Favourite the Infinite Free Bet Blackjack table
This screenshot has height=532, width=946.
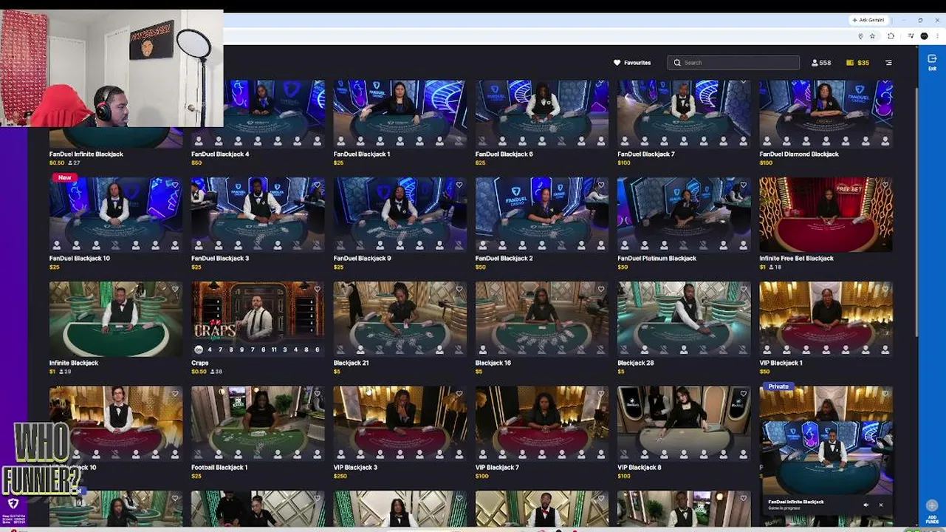pos(885,185)
